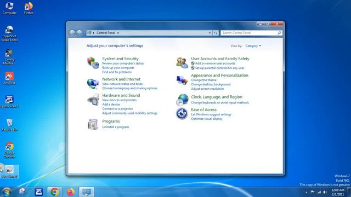351x197 pixels.
Task: Click Optimize visual display link
Action: point(207,119)
